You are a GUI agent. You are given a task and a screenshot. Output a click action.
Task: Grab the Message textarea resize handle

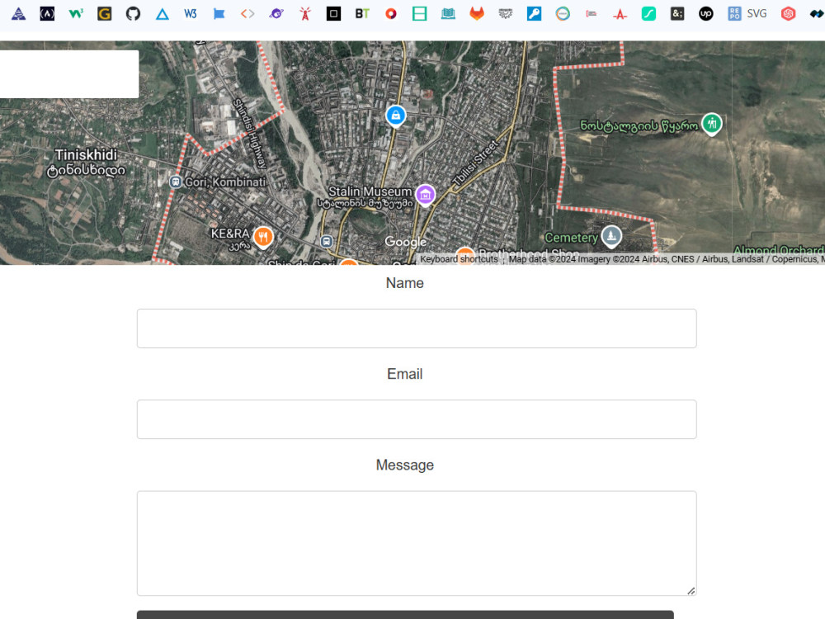point(691,591)
